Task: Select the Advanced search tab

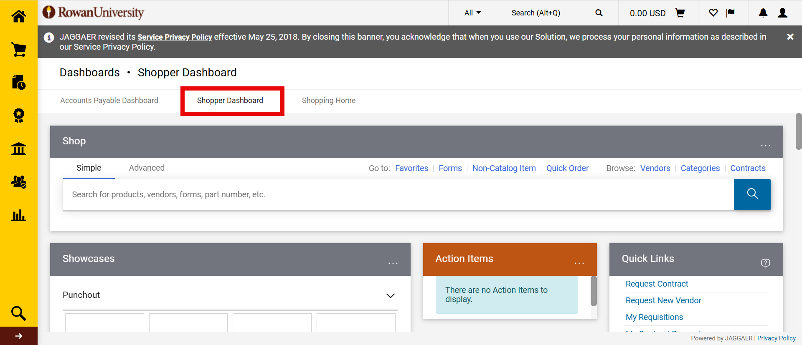Action: [147, 168]
